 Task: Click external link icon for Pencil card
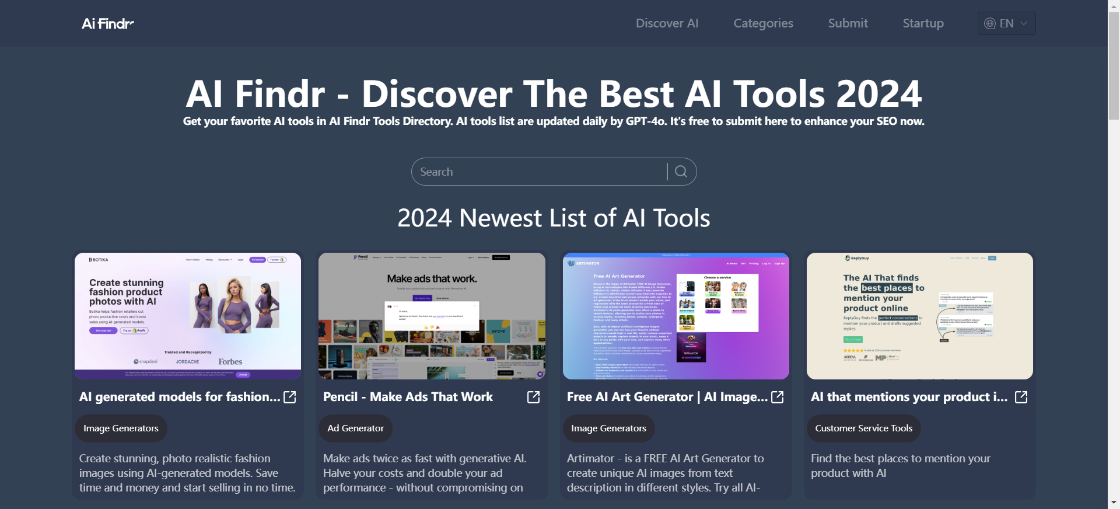(x=533, y=397)
